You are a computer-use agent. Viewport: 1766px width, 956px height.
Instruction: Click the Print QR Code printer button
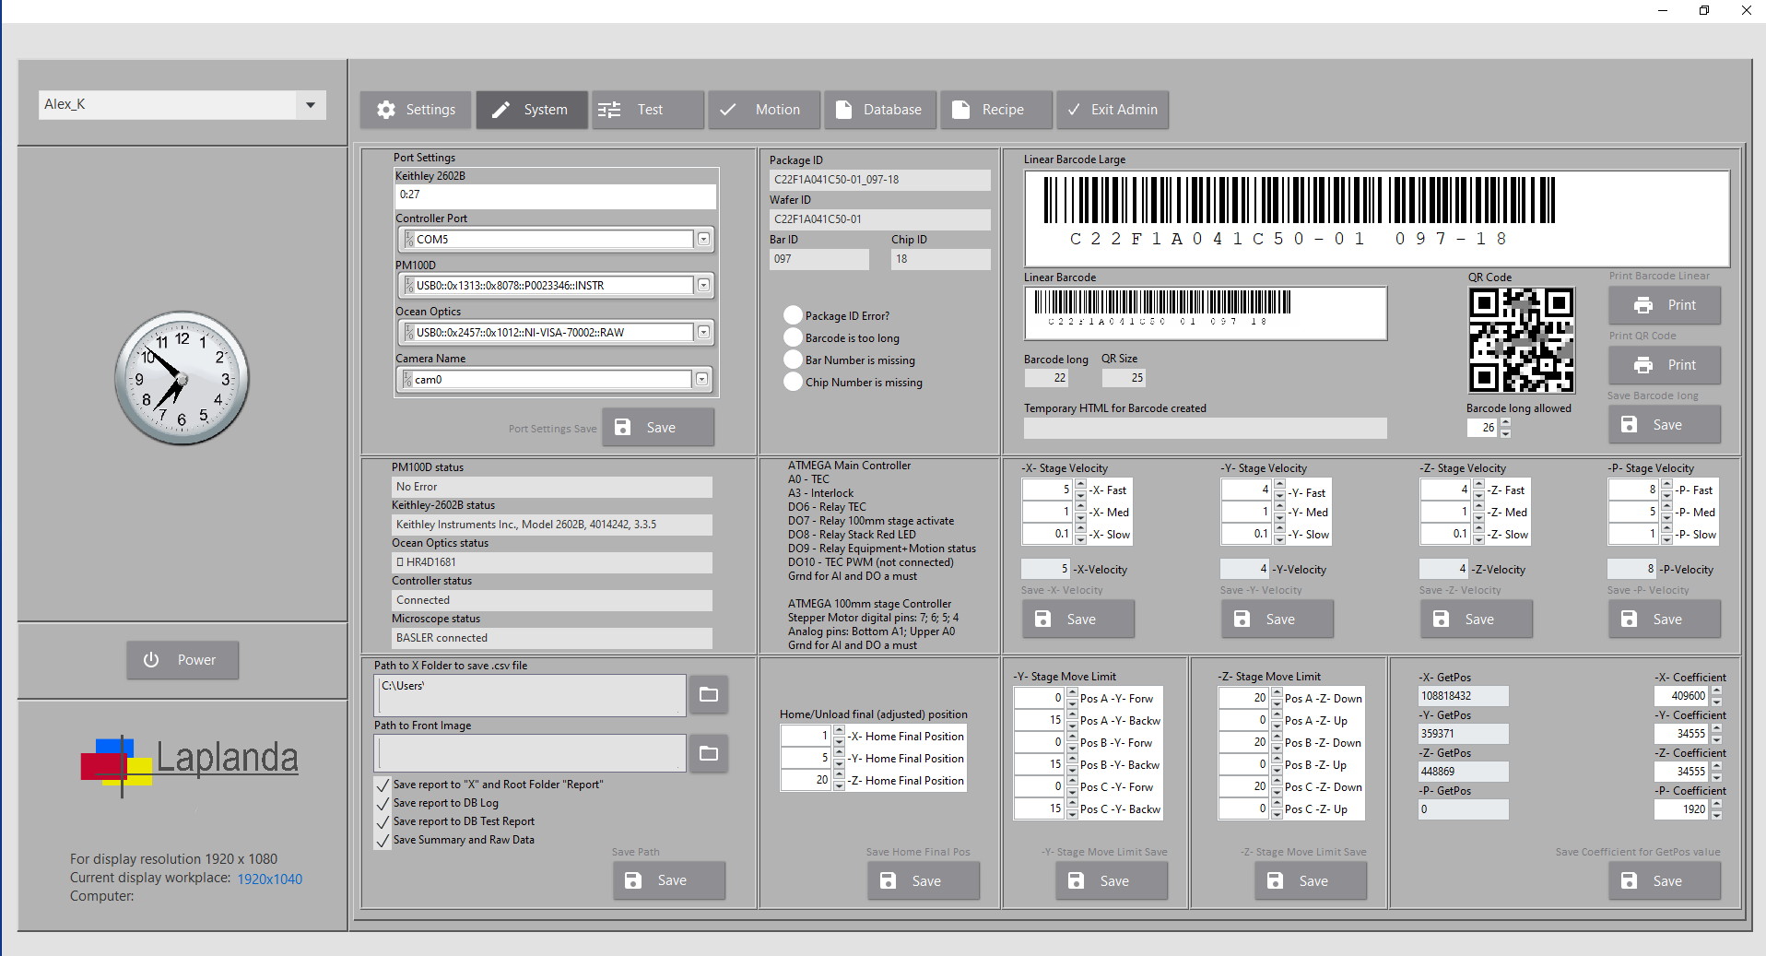coord(1665,365)
